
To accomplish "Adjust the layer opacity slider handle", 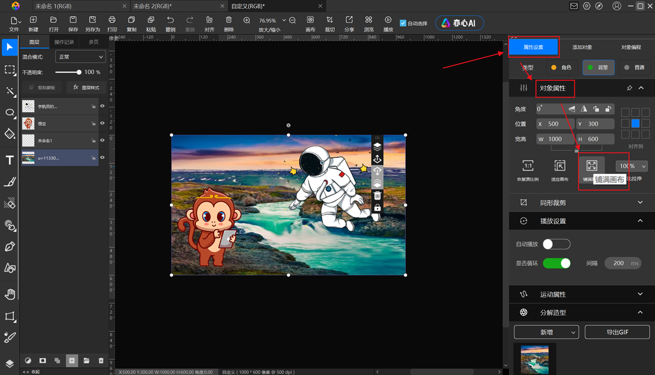I will coord(79,72).
